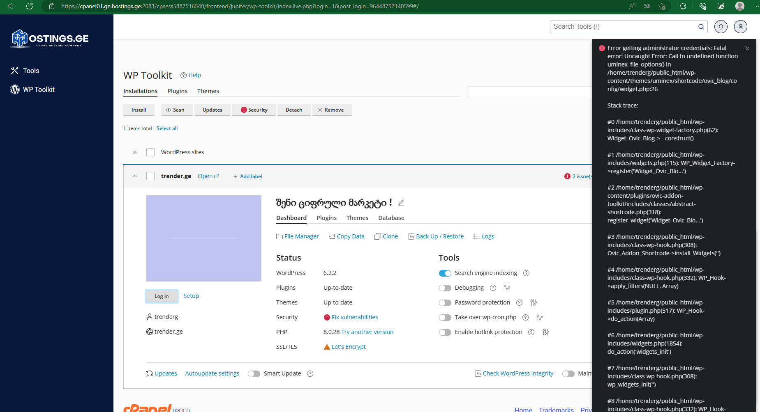760x412 pixels.
Task: Open WP Toolkit from the sidebar
Action: (x=32, y=89)
